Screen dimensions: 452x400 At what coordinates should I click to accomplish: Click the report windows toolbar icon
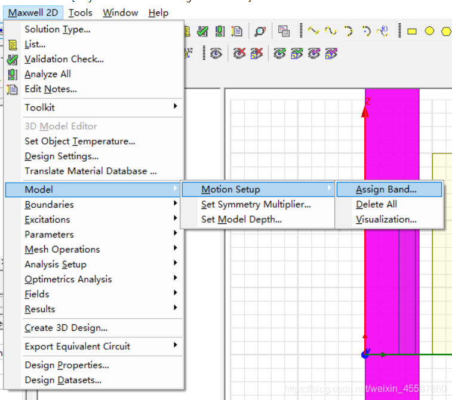[284, 31]
